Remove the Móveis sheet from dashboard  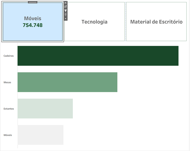pos(66,3)
